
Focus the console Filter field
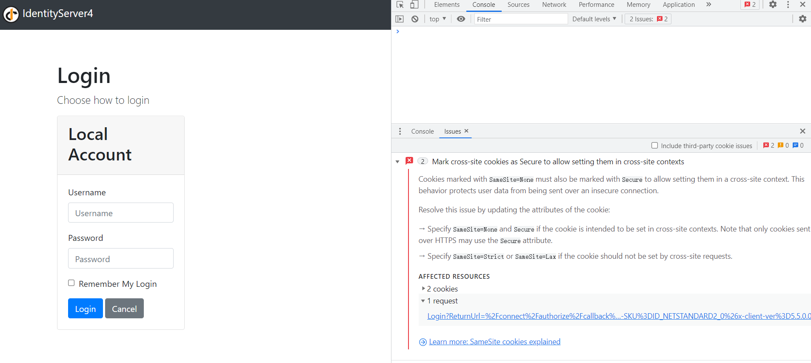click(x=521, y=19)
